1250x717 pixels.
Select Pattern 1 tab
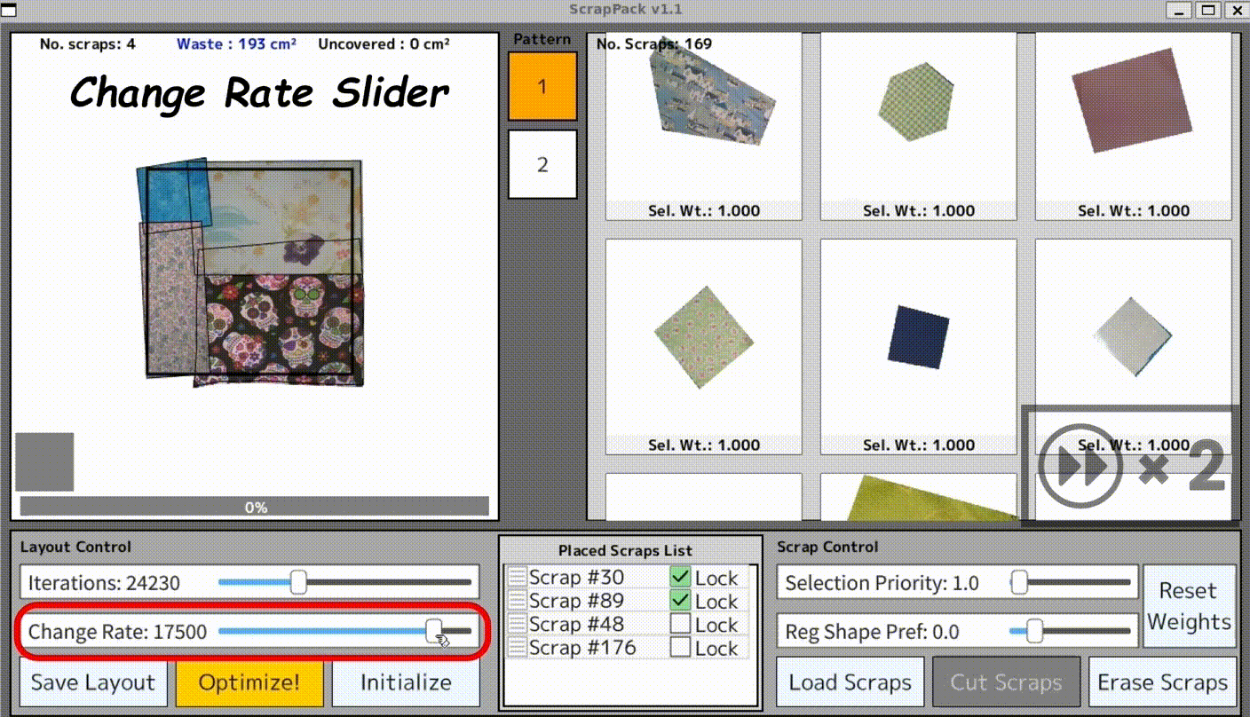click(x=542, y=86)
